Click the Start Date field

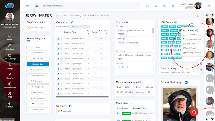tap(79, 27)
